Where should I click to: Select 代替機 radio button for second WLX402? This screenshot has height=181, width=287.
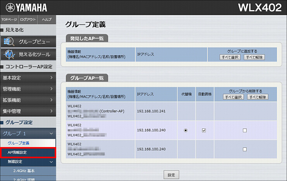[x=186, y=130]
